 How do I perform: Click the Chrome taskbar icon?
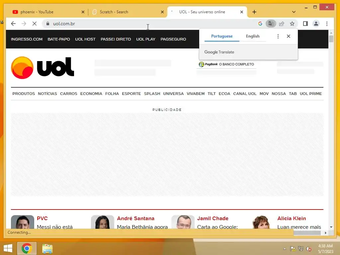click(27, 248)
